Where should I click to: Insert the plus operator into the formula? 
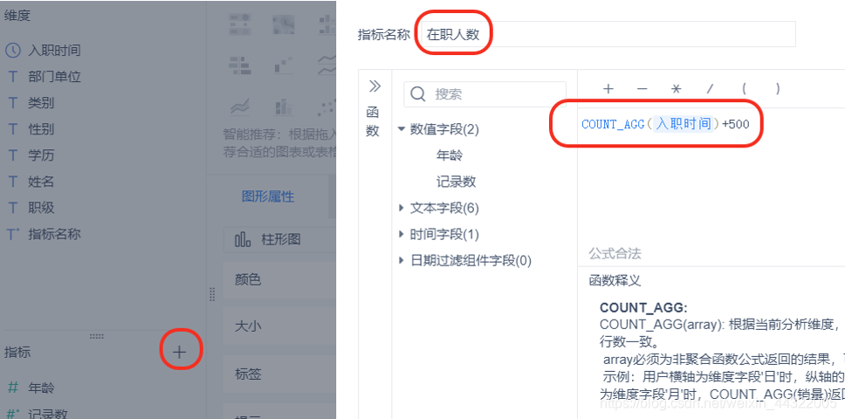pyautogui.click(x=608, y=89)
